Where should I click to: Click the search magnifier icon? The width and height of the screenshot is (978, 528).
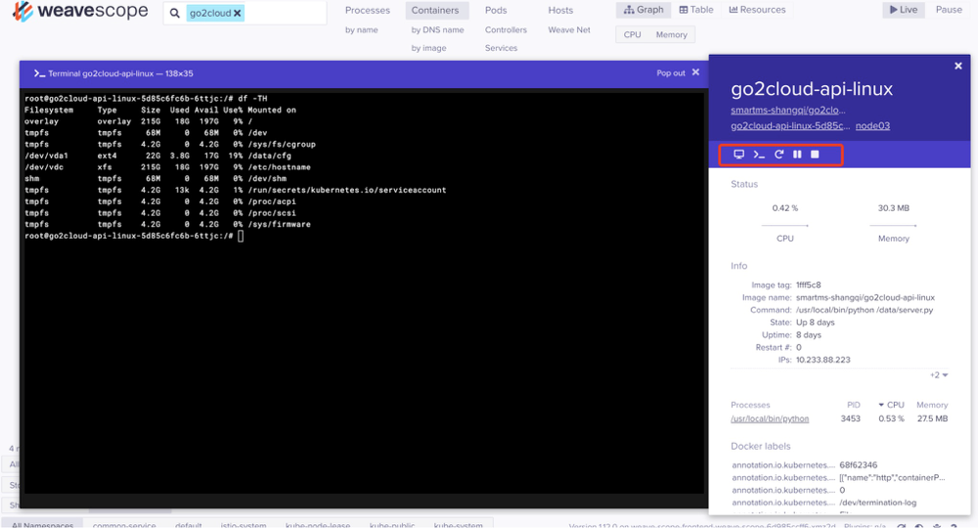point(175,13)
